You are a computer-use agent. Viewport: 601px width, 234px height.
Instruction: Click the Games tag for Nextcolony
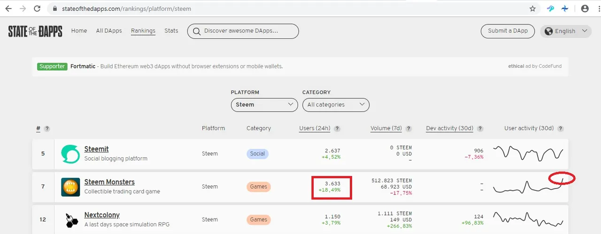tap(258, 219)
